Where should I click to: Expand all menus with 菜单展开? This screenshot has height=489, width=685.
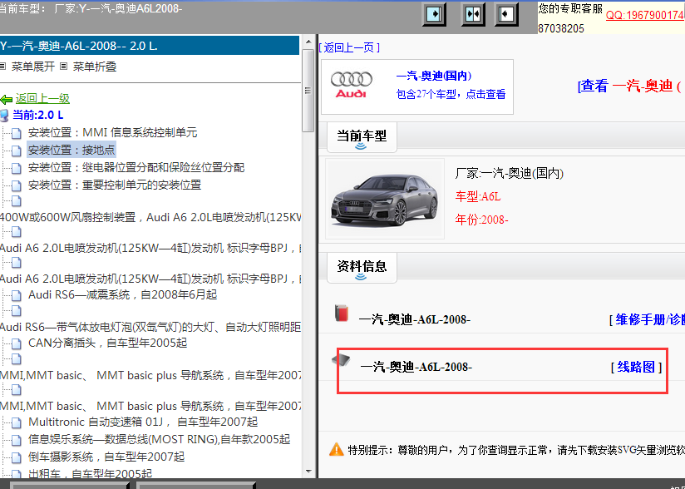pos(32,67)
